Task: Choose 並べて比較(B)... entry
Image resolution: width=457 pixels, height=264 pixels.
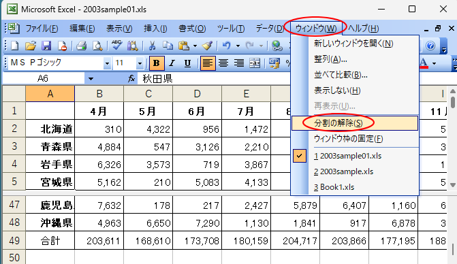Action: tap(355, 75)
